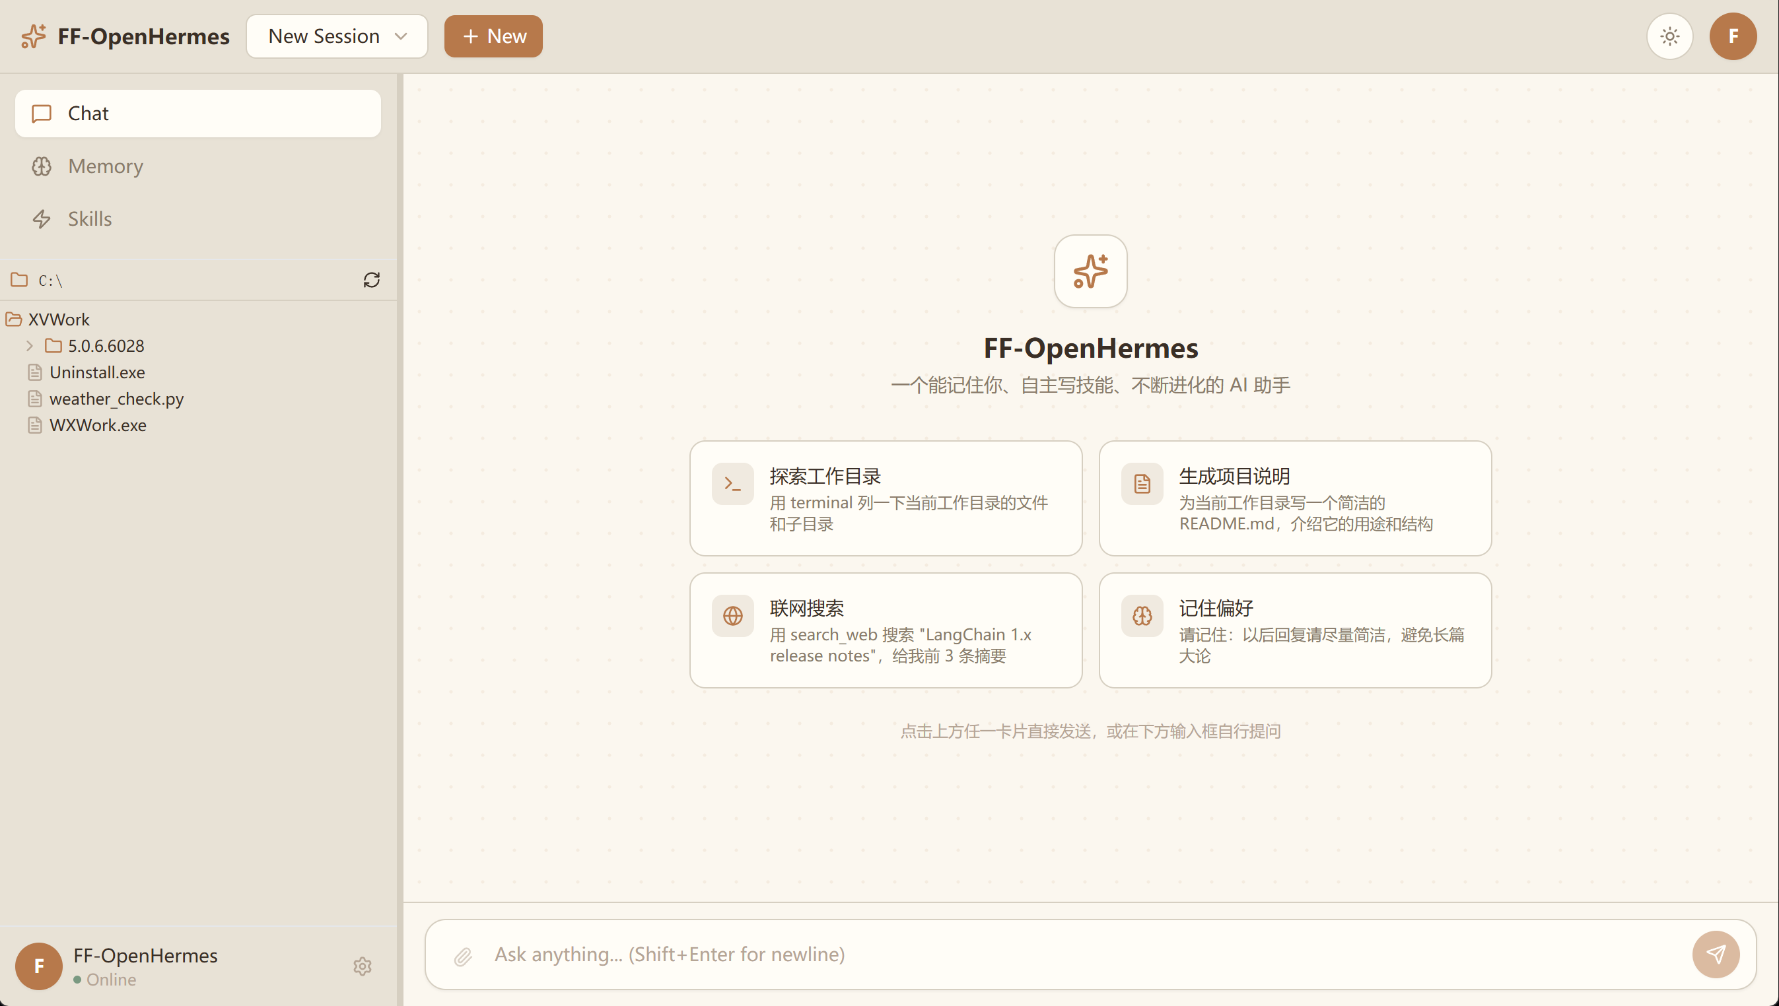Click the FF-OpenHermes name in sidebar footer
The width and height of the screenshot is (1779, 1006).
click(145, 956)
